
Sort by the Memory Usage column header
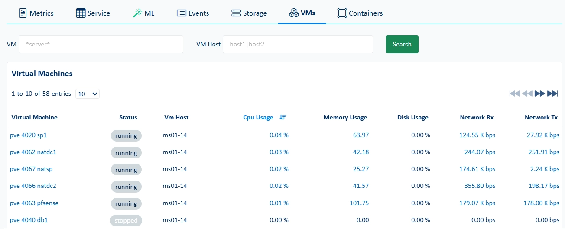(x=345, y=117)
